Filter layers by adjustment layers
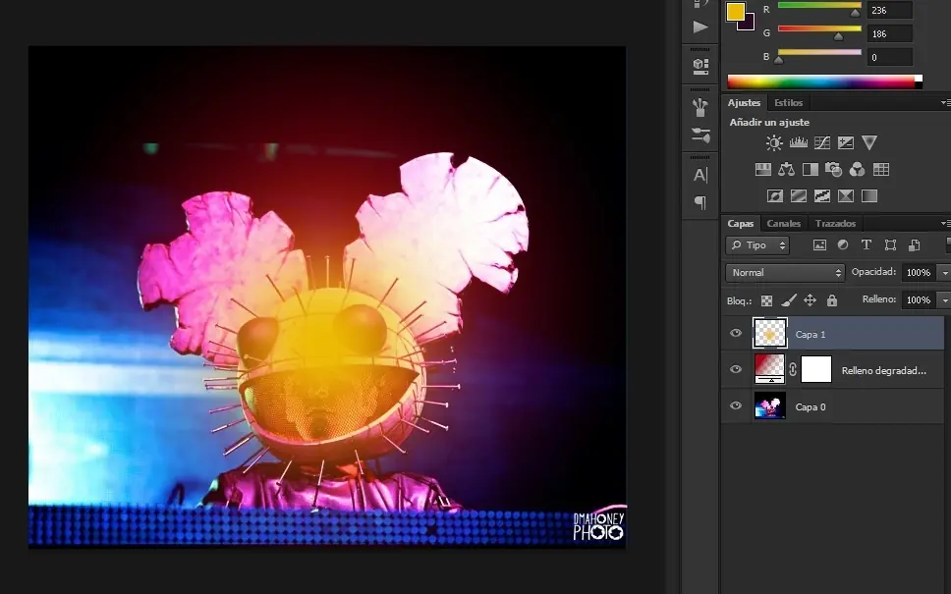Viewport: 951px width, 594px height. coord(843,244)
